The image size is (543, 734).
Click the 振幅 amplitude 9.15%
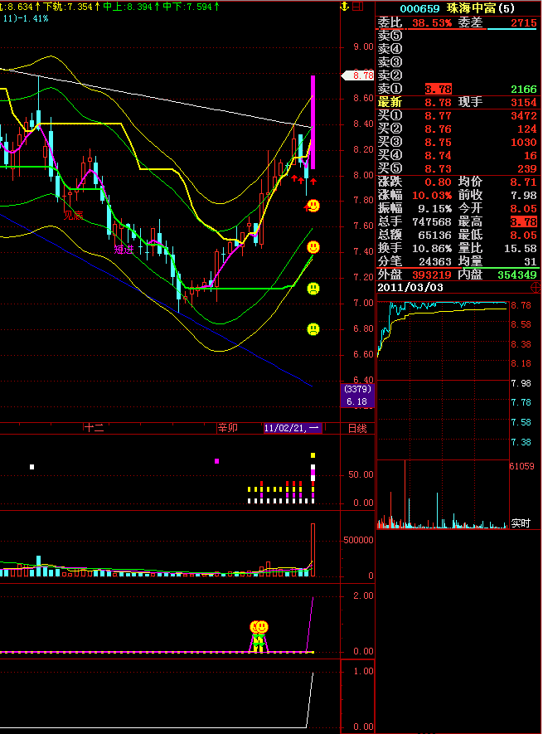point(435,209)
